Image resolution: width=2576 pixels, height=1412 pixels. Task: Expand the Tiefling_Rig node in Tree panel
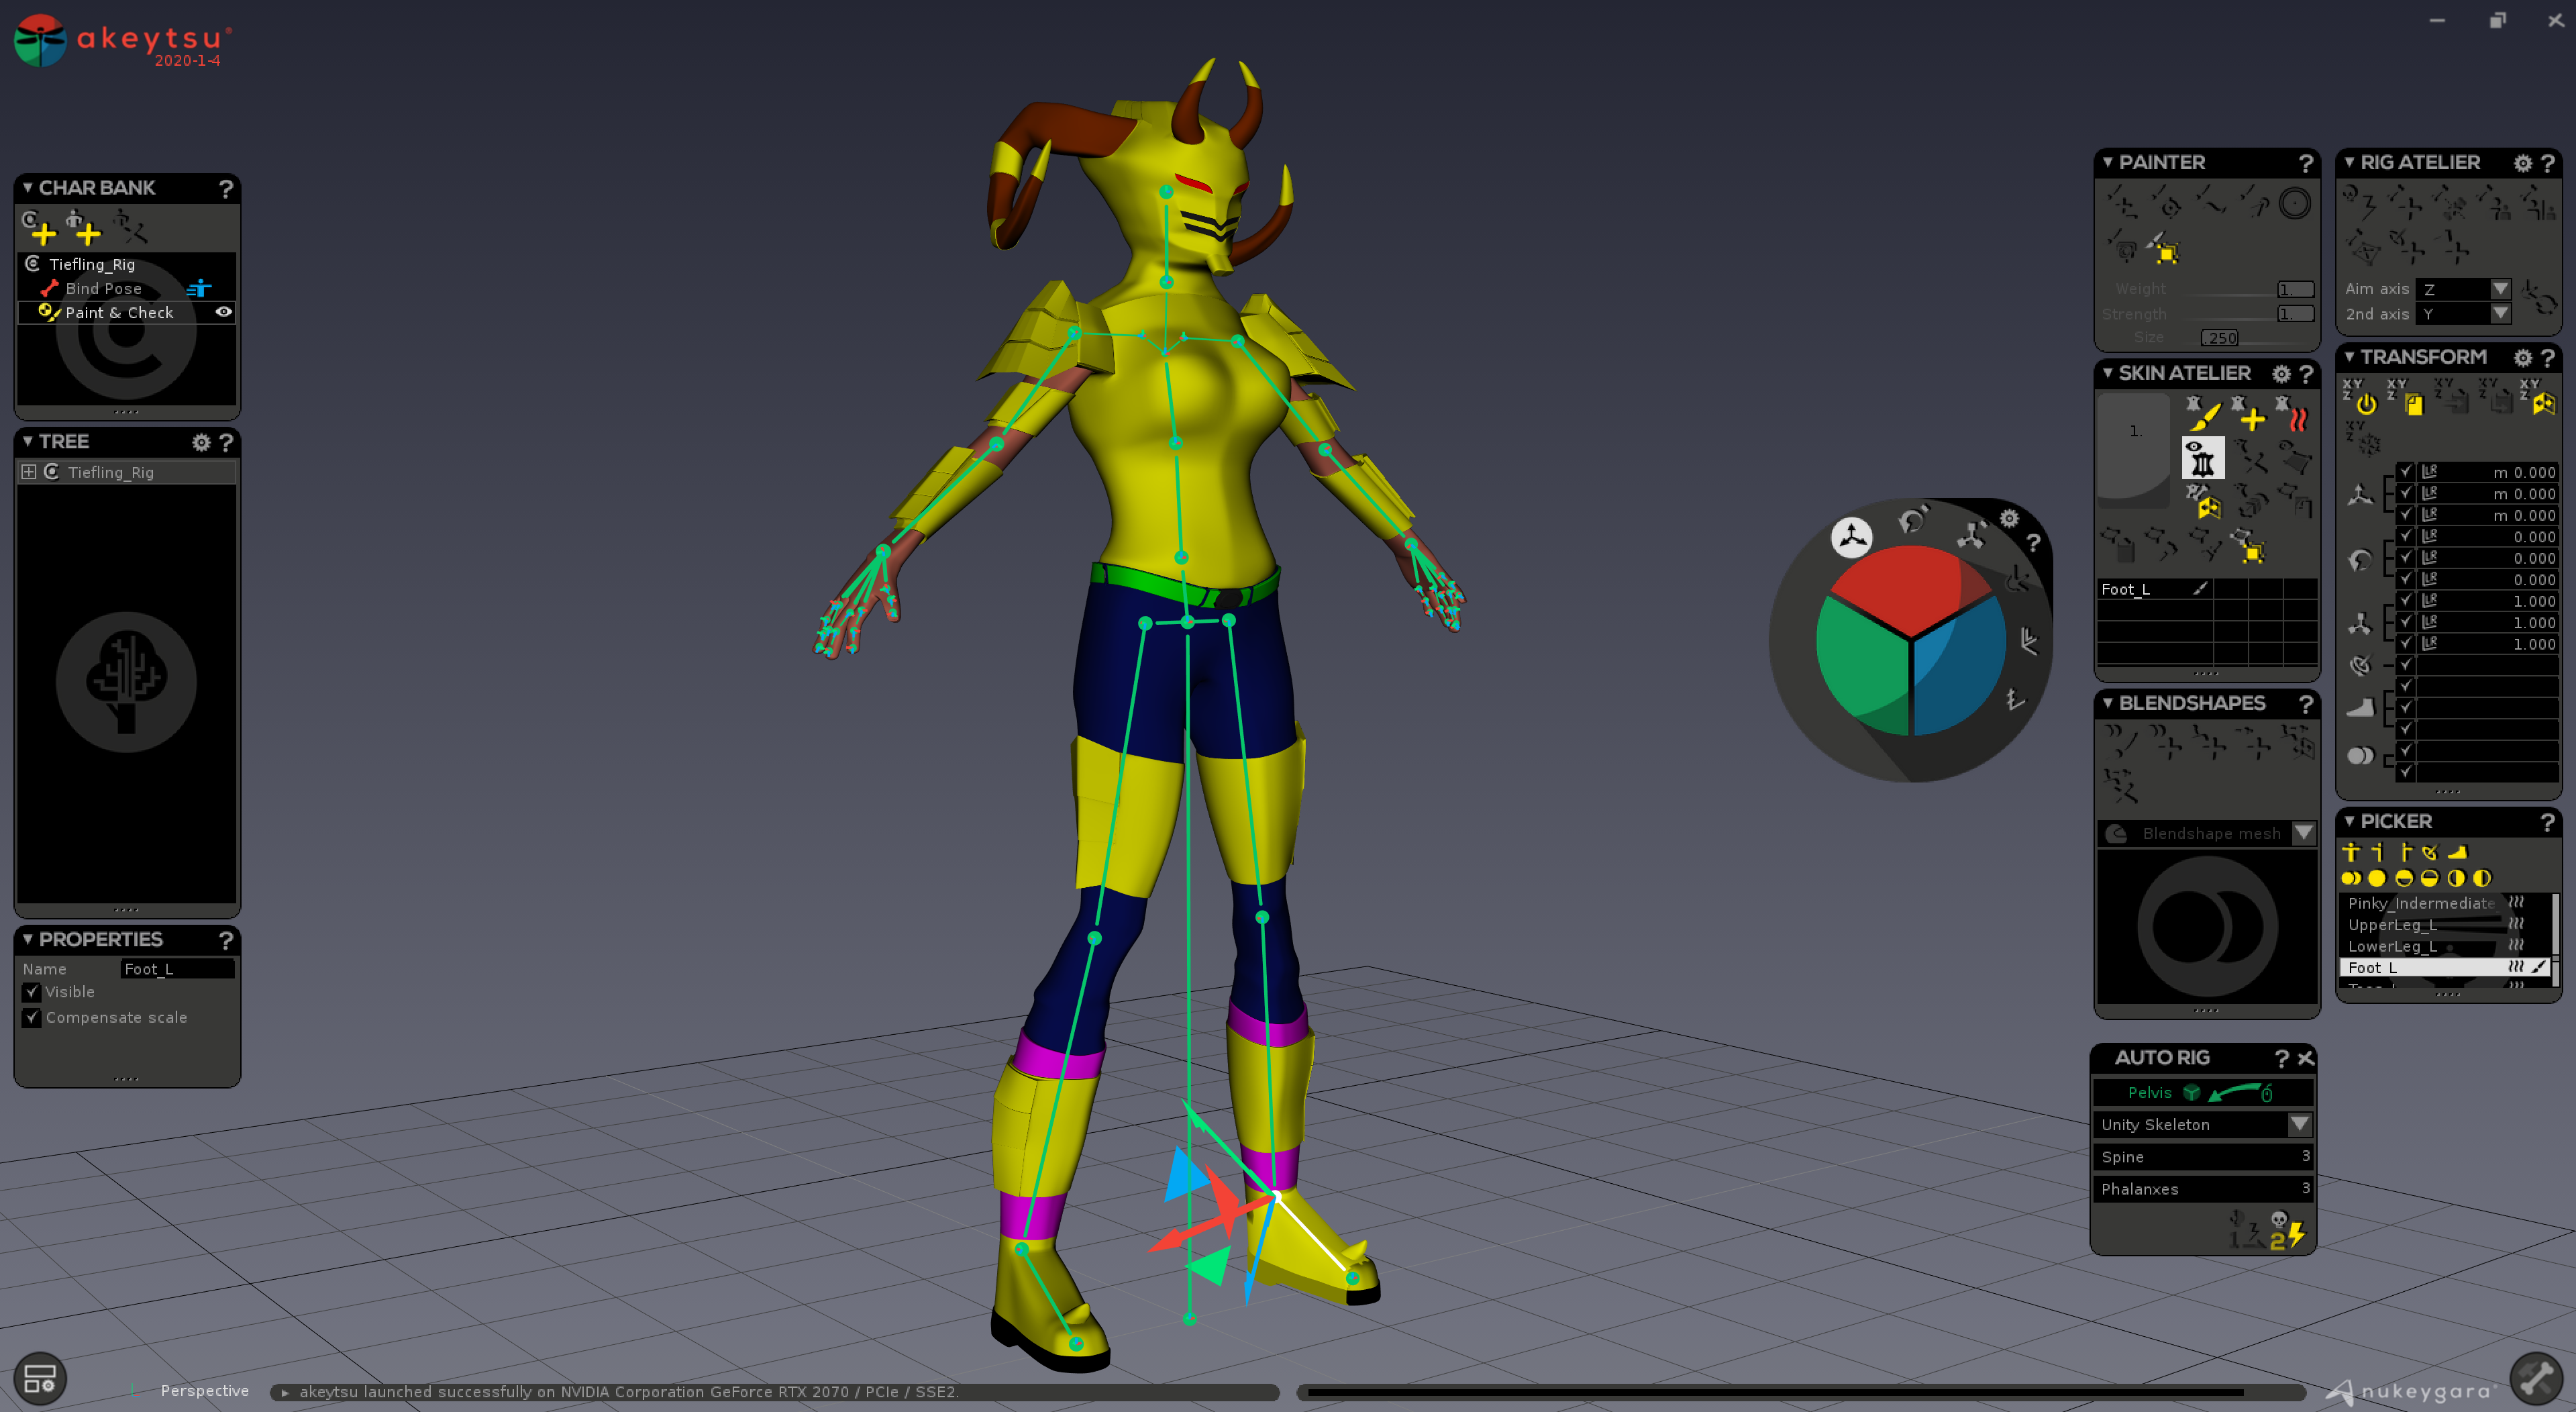[x=29, y=472]
